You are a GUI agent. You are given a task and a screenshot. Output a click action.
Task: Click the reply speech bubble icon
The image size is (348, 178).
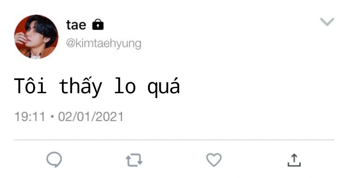[54, 159]
